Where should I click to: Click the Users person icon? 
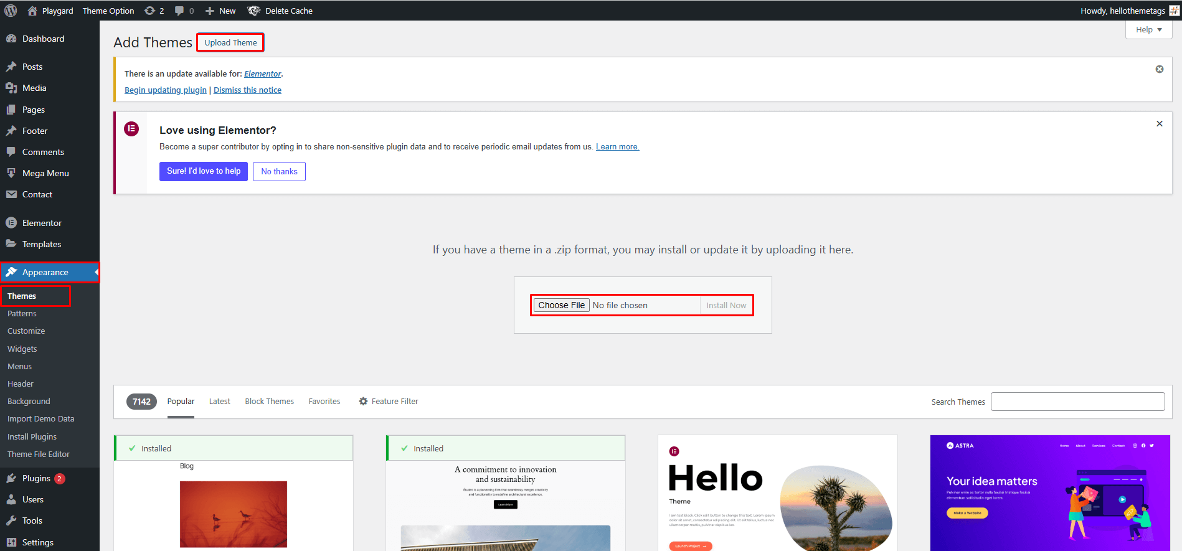pos(11,499)
